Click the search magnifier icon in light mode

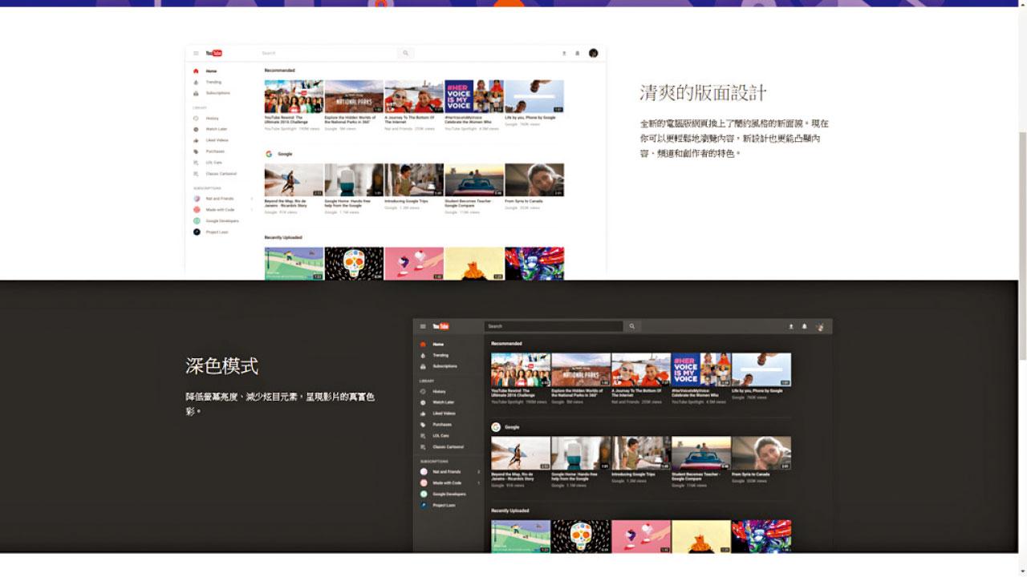point(405,53)
